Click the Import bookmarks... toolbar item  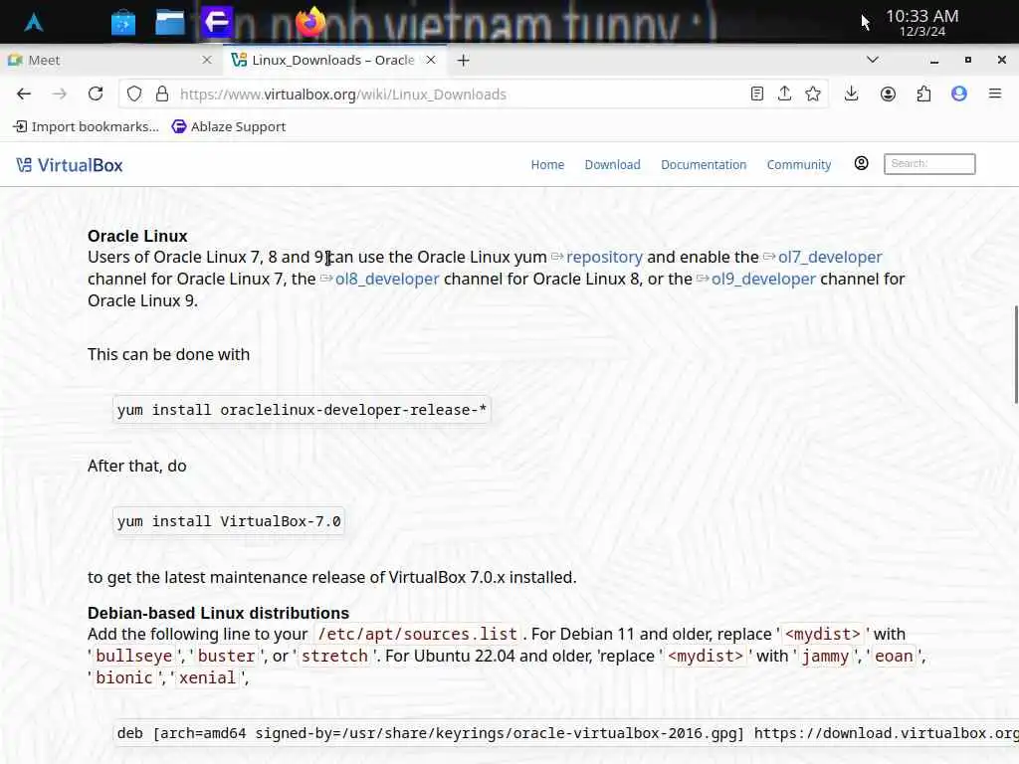[87, 126]
